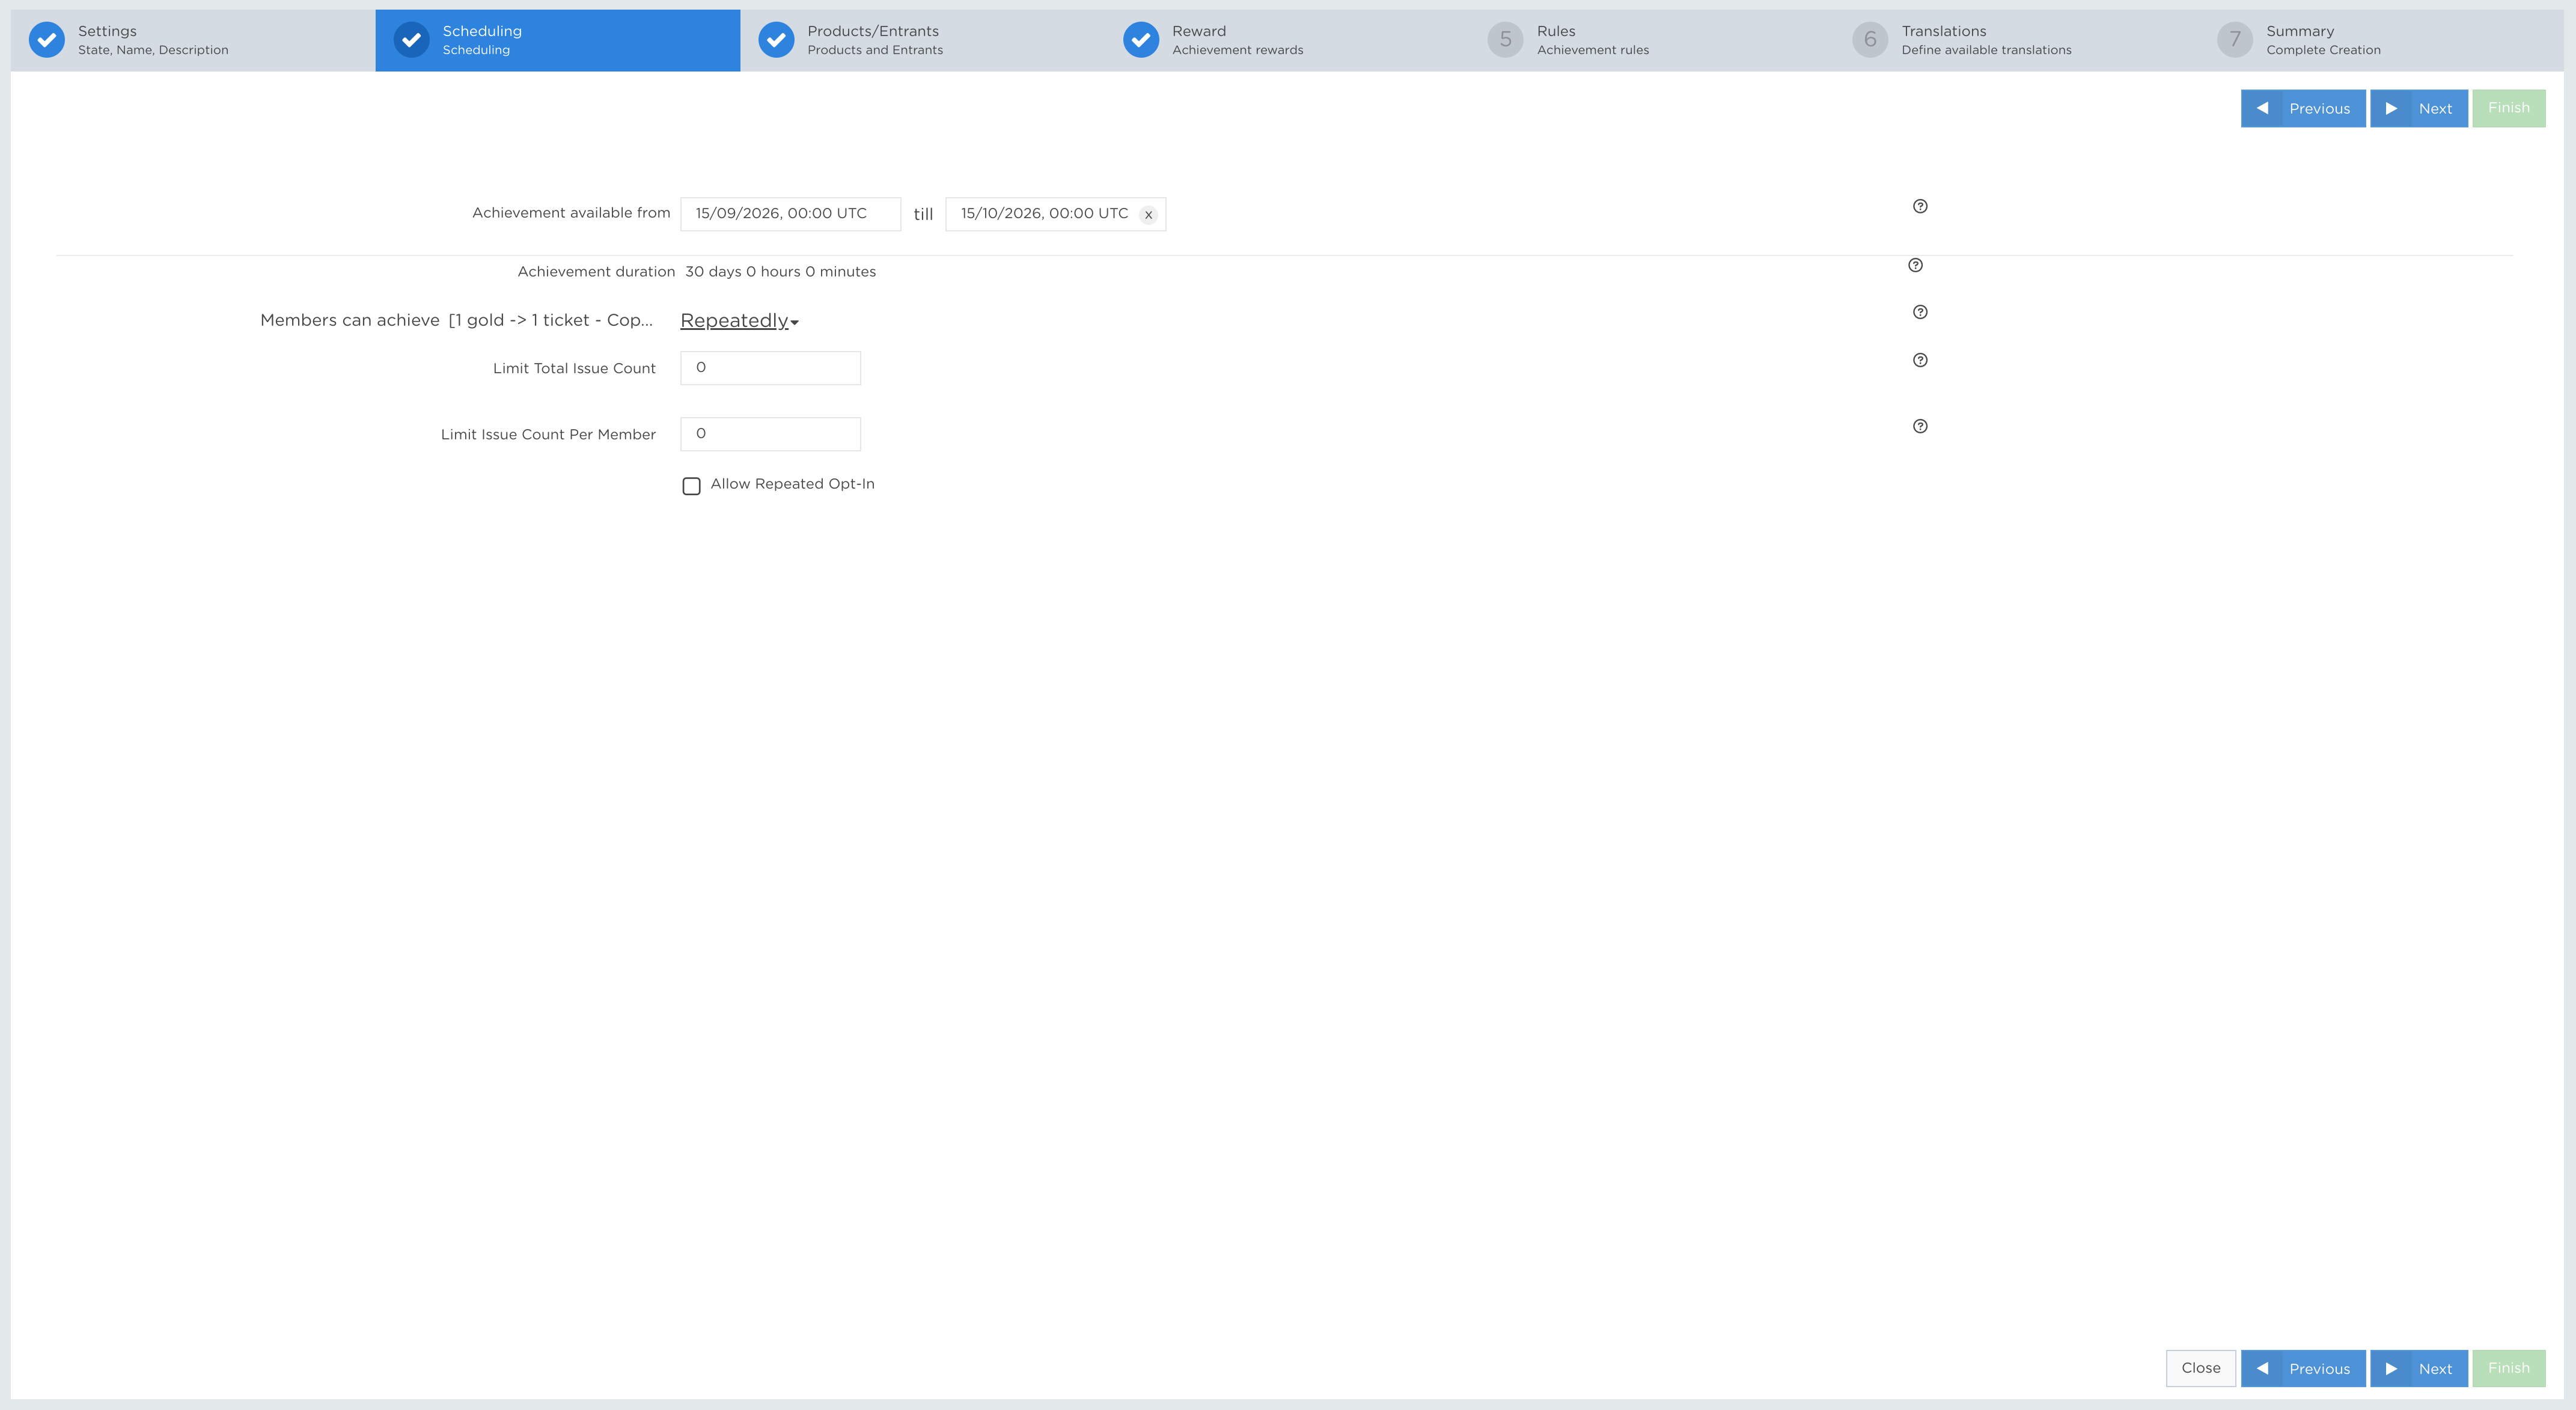Click help icon for Members can achieve
The image size is (2576, 1410).
(x=1920, y=312)
